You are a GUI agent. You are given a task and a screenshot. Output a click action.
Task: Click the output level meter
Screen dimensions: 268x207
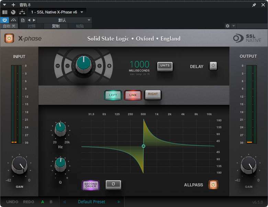click(x=252, y=104)
